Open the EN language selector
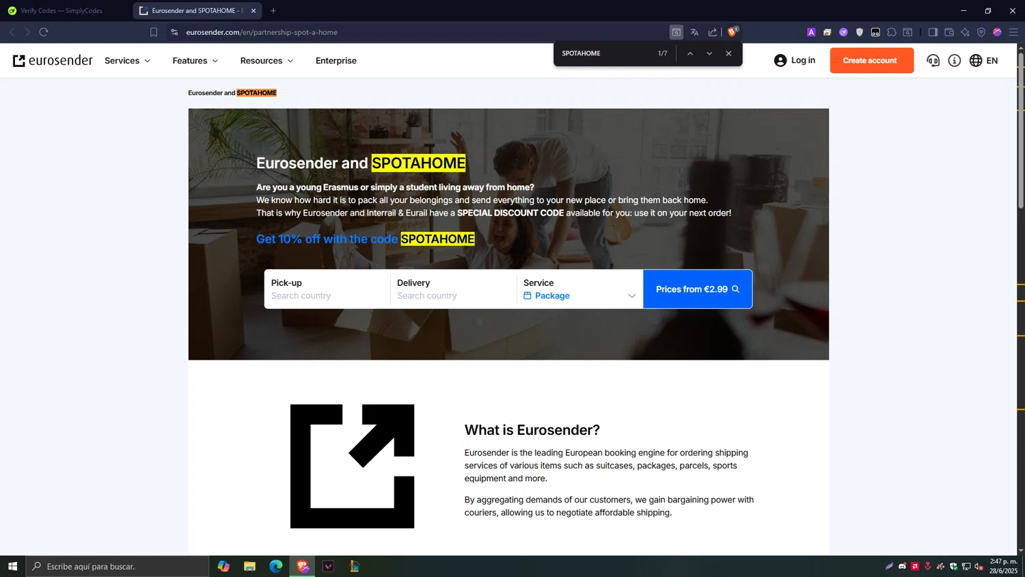This screenshot has width=1025, height=577. pyautogui.click(x=992, y=60)
